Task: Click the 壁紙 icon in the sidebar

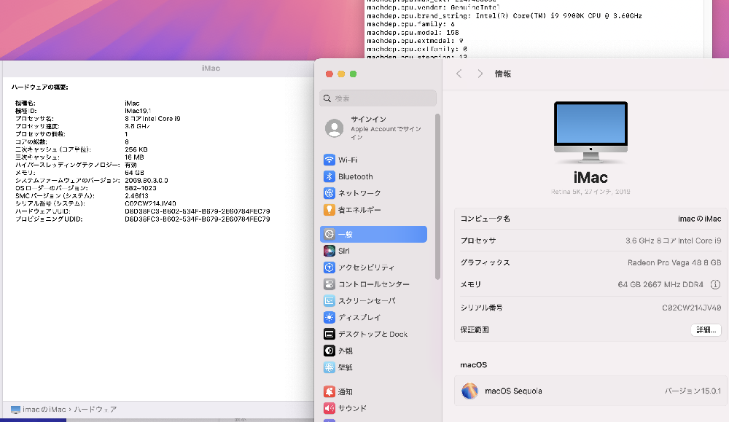Action: [x=330, y=367]
